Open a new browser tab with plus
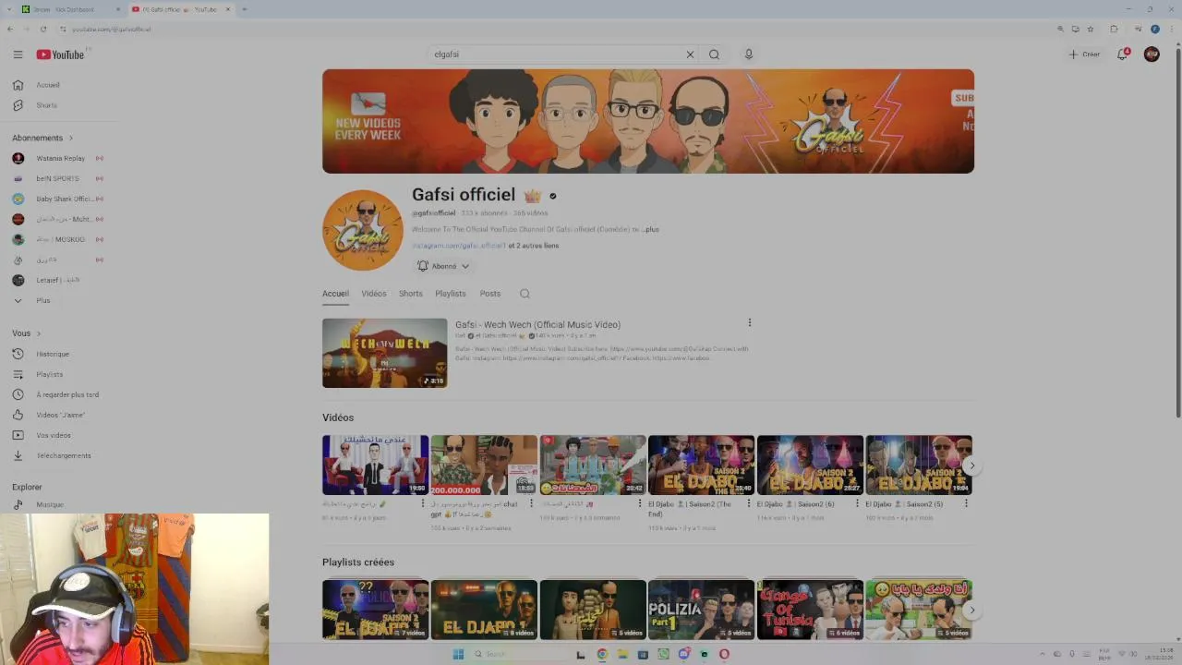This screenshot has width=1182, height=665. [244, 9]
